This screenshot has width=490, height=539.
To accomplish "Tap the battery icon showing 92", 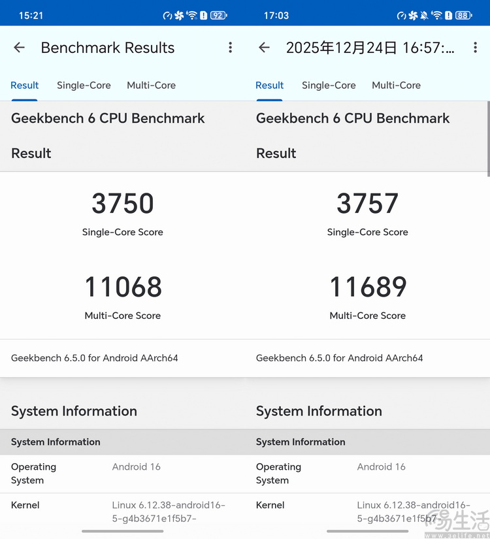I will pos(218,15).
